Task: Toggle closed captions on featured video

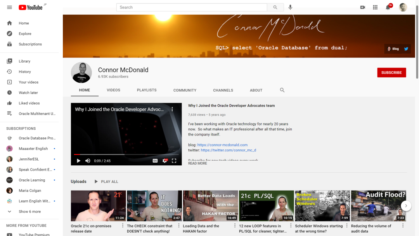Action: tap(155, 161)
